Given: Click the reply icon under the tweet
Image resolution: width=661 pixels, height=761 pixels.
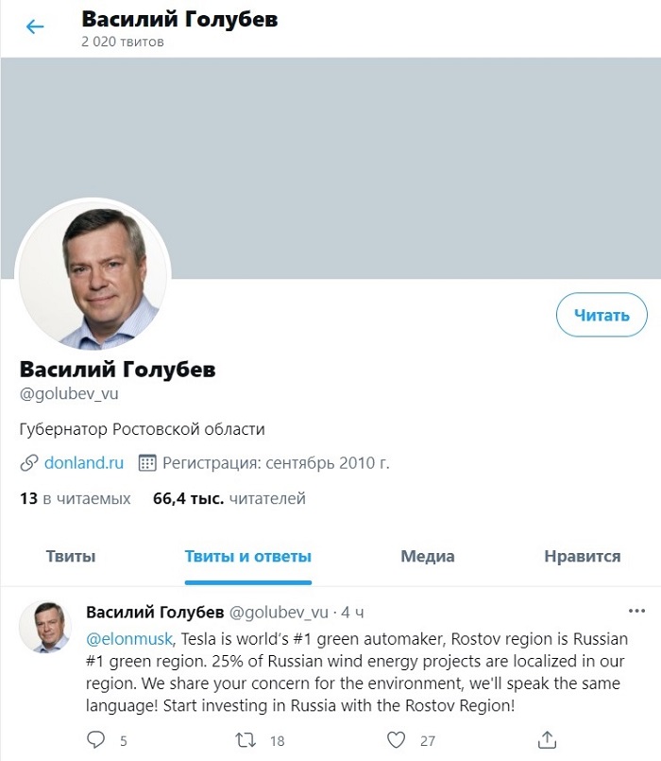Looking at the screenshot, I should [95, 739].
